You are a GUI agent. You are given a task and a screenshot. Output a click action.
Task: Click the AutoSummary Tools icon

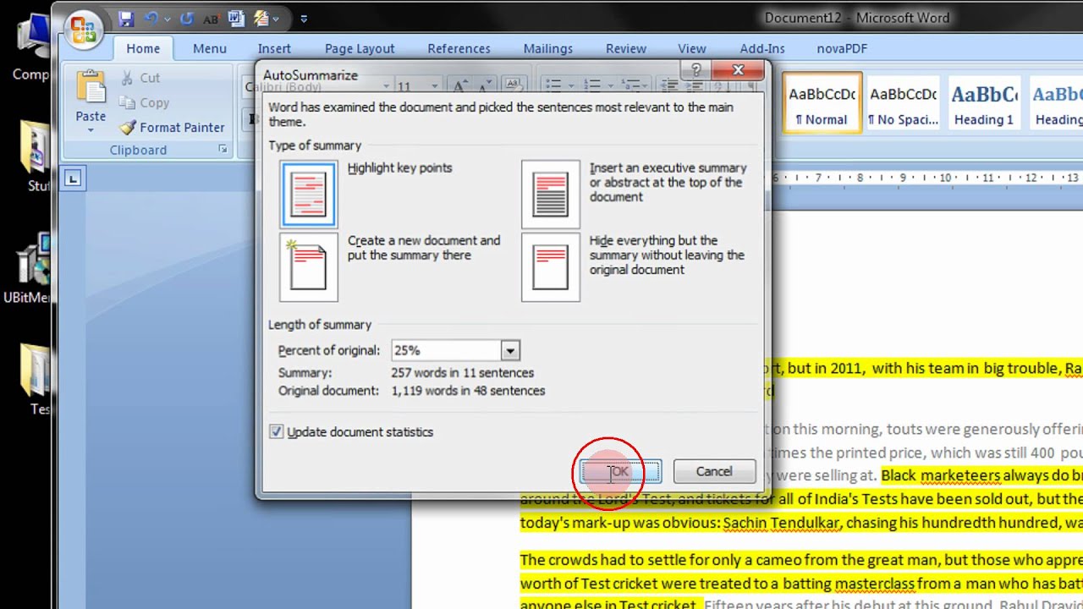pos(261,18)
